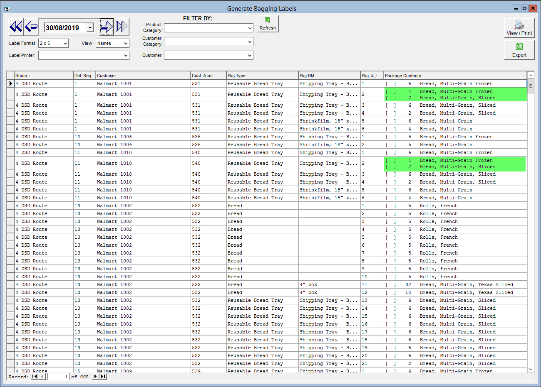Viewport: 541px width, 387px height.
Task: Click the FILTER BY heading
Action: click(x=198, y=18)
